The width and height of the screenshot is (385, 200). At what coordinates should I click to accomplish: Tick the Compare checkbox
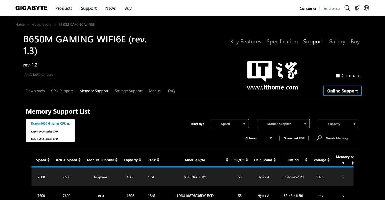click(338, 76)
